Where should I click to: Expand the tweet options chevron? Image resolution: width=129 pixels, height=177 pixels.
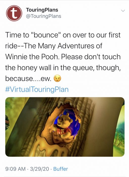click(123, 11)
